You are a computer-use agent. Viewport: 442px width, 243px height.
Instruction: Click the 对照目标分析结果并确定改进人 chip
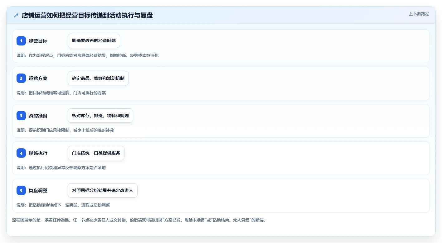[103, 190]
